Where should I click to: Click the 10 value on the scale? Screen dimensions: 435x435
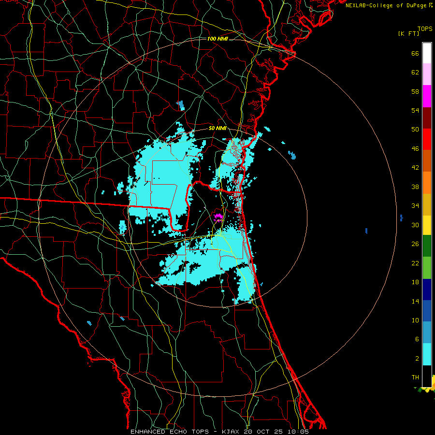click(415, 320)
